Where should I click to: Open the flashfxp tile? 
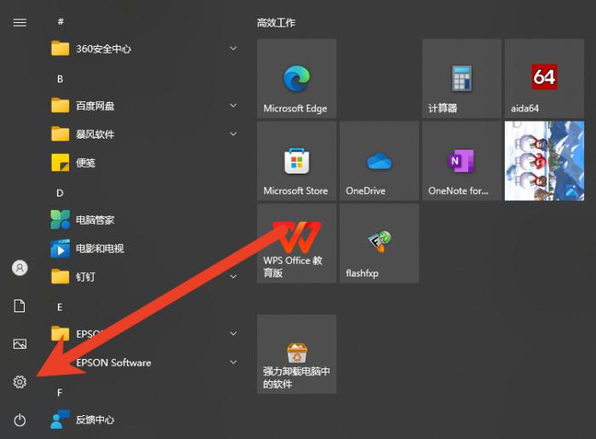tap(379, 243)
